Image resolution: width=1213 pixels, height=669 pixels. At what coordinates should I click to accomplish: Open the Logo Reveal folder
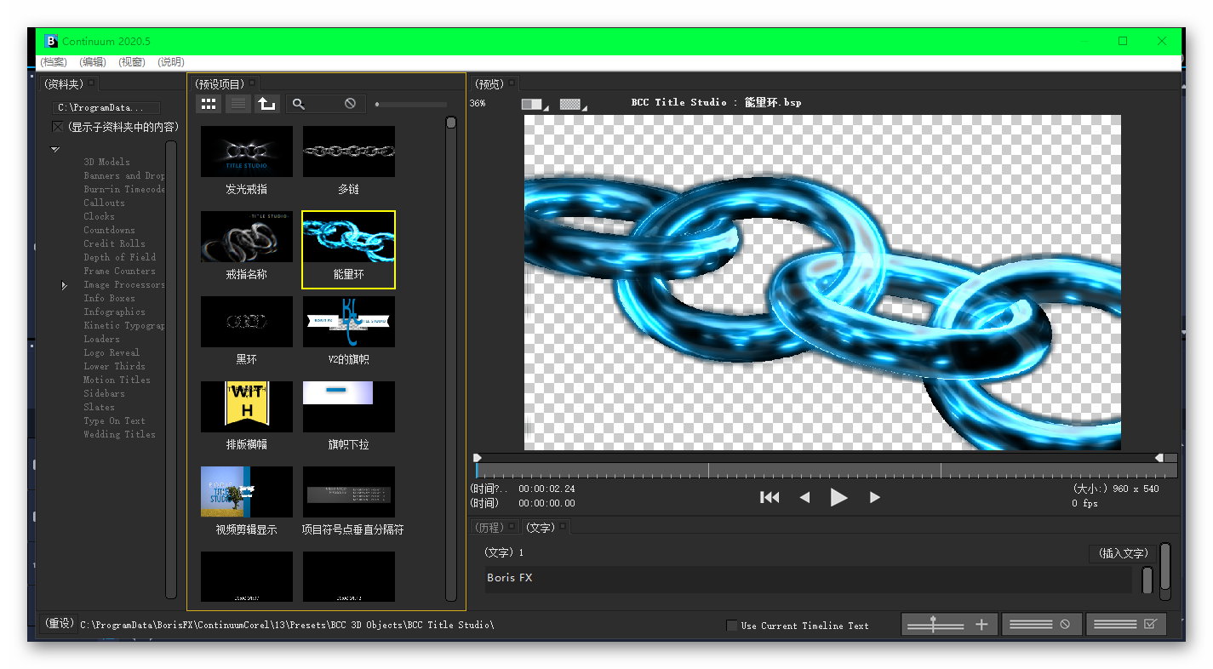pos(112,352)
